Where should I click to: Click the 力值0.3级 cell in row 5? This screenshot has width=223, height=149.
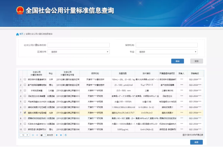(147, 102)
